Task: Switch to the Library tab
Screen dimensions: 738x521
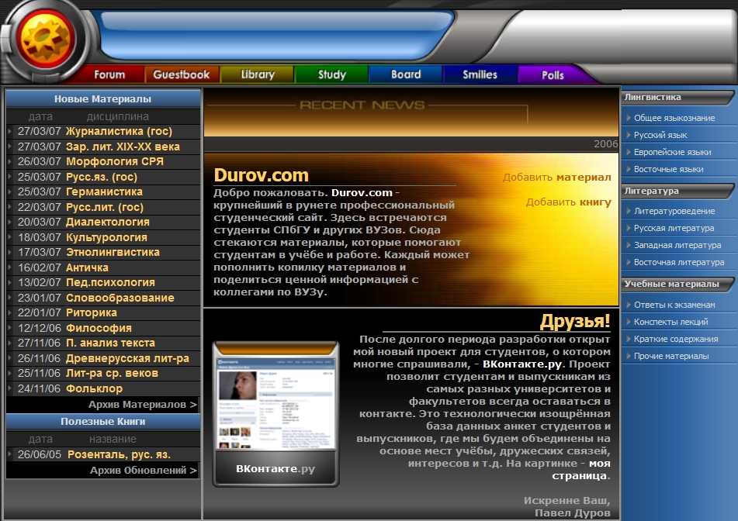Action: click(258, 74)
